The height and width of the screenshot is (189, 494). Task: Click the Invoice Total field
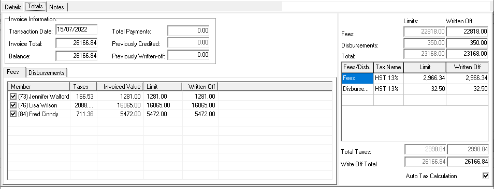77,43
